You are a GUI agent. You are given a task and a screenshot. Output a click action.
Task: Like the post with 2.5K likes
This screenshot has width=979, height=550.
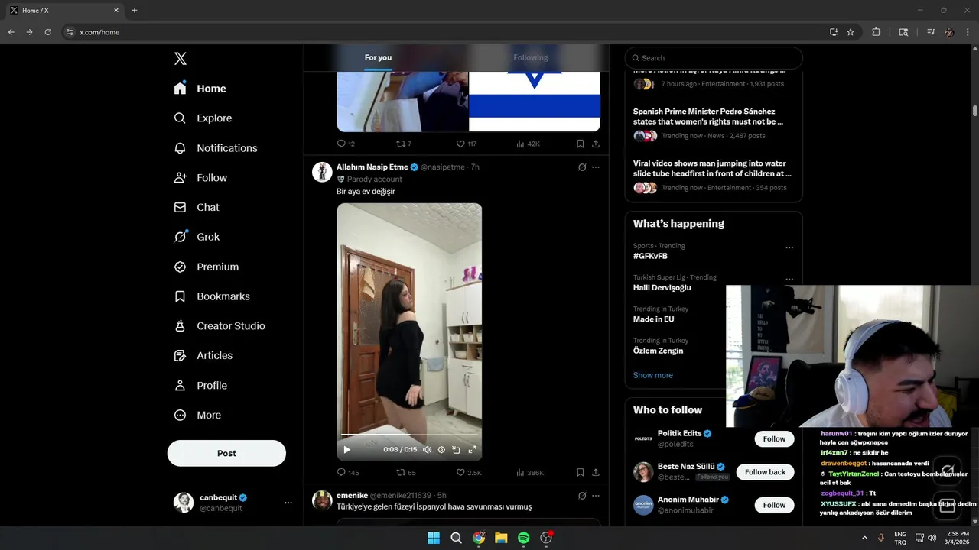tap(469, 473)
